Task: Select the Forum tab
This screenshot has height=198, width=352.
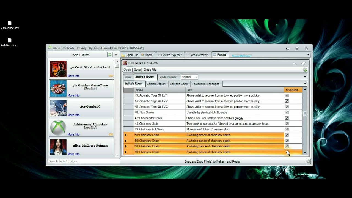Action: [220, 55]
